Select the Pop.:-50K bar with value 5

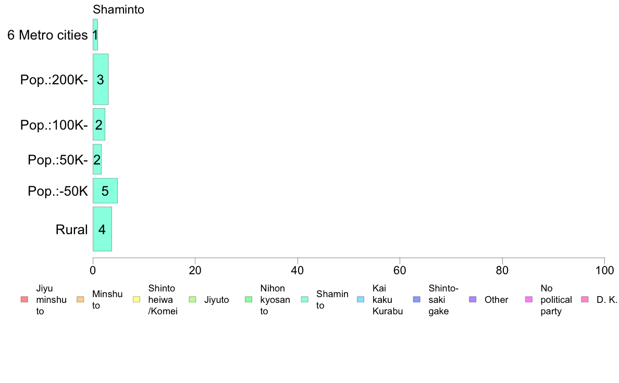(x=105, y=191)
